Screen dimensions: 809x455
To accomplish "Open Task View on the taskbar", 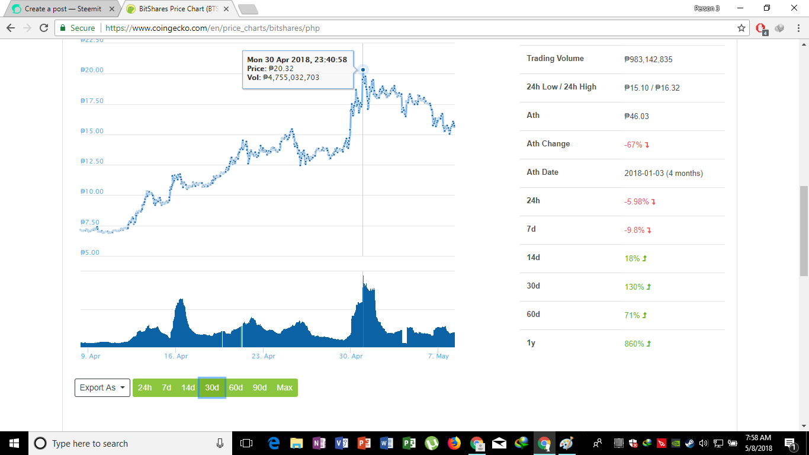I will [x=246, y=443].
